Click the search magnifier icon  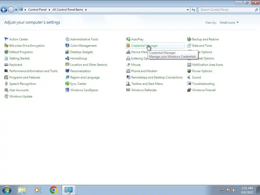click(x=256, y=10)
